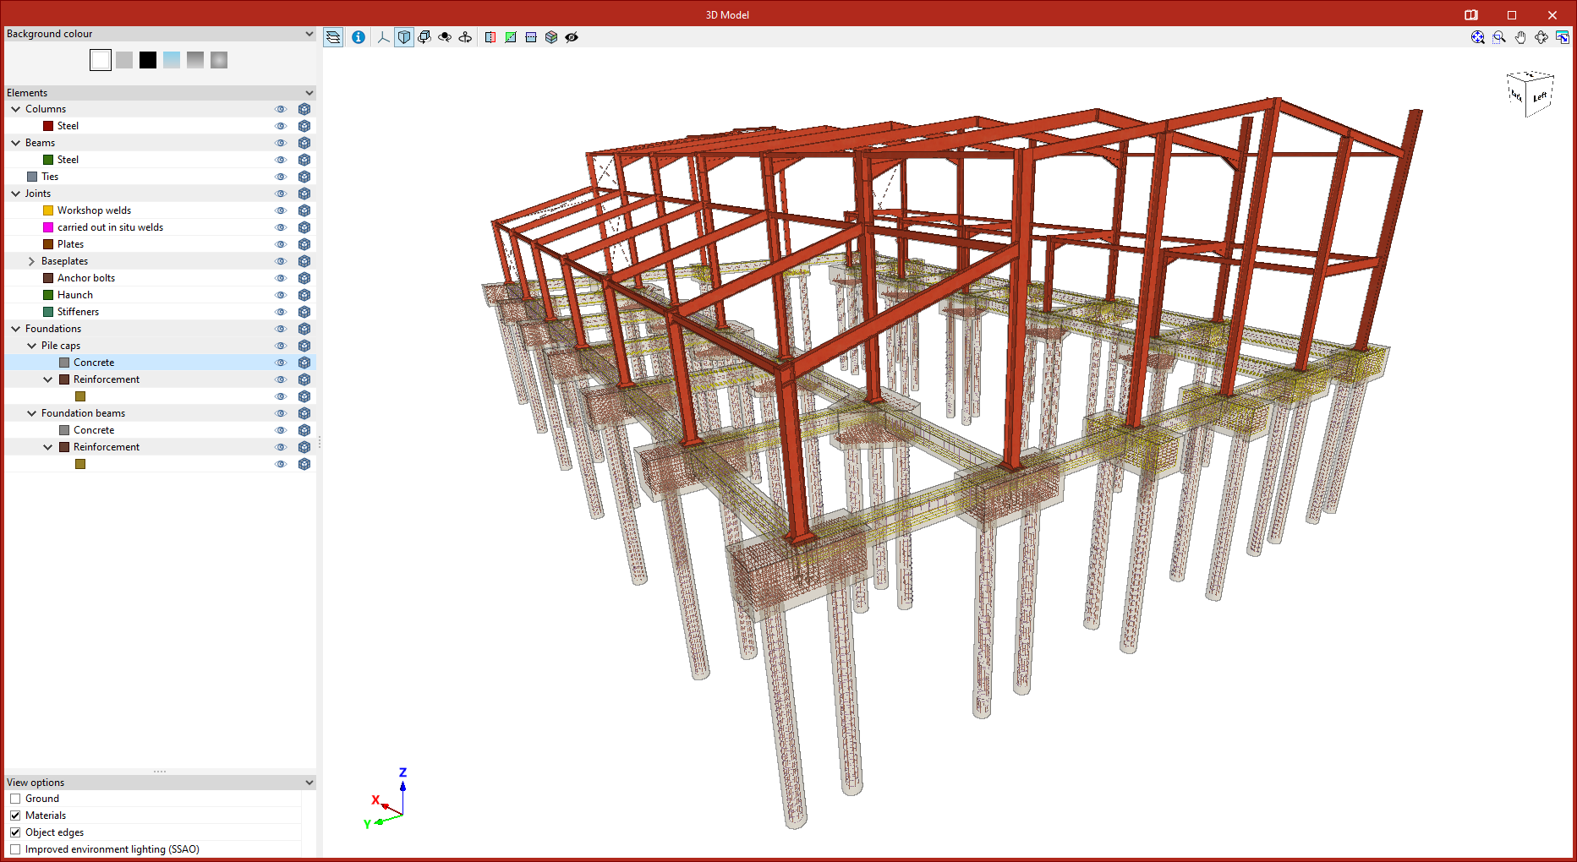Toggle visibility of carried out in situ welds
Image resolution: width=1577 pixels, height=862 pixels.
point(281,227)
